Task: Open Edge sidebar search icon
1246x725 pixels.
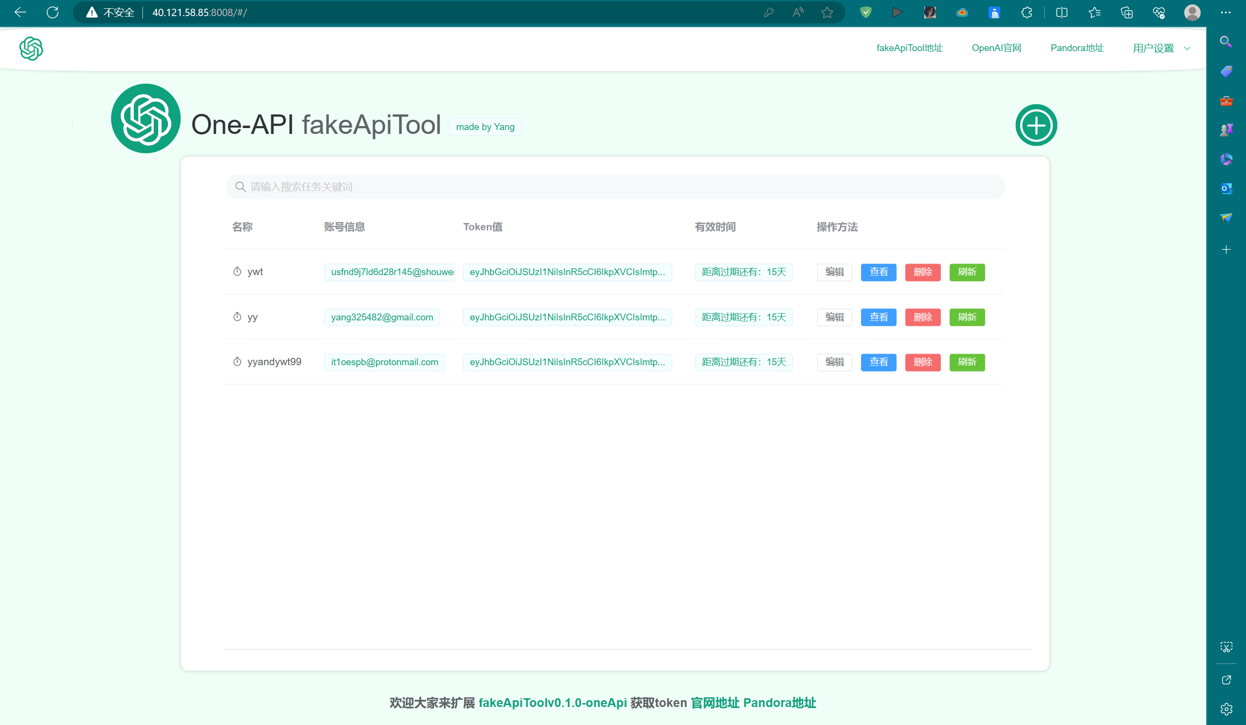Action: [x=1226, y=41]
